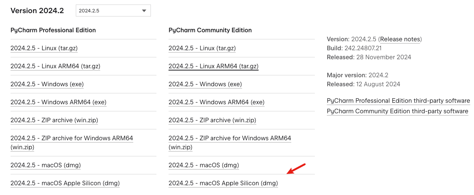Open the Release notes link
474x195 pixels.
click(x=400, y=39)
